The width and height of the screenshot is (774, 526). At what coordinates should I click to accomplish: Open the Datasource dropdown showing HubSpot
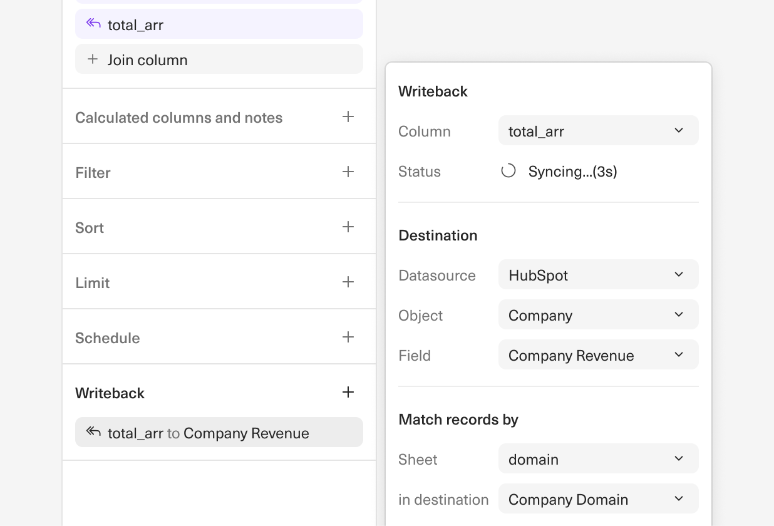pos(598,274)
